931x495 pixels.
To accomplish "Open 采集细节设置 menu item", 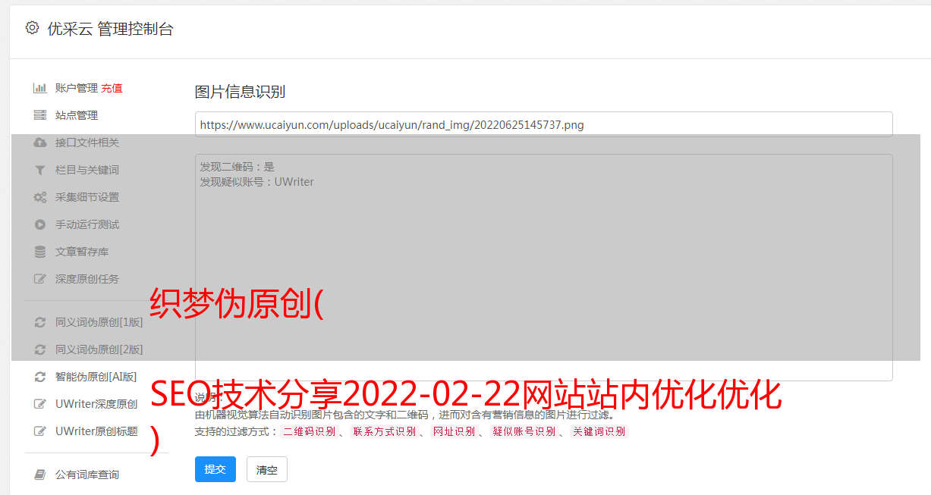I will (87, 197).
